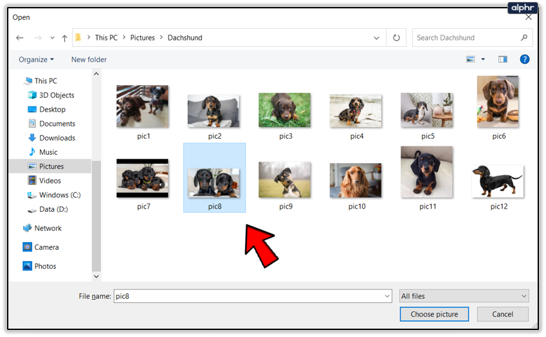Open the All files type dropdown
Viewport: 546px width, 337px height.
464,296
